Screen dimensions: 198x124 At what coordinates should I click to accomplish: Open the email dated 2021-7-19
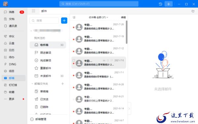click(99, 39)
